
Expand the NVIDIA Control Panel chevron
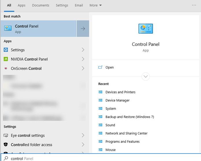coord(83,59)
